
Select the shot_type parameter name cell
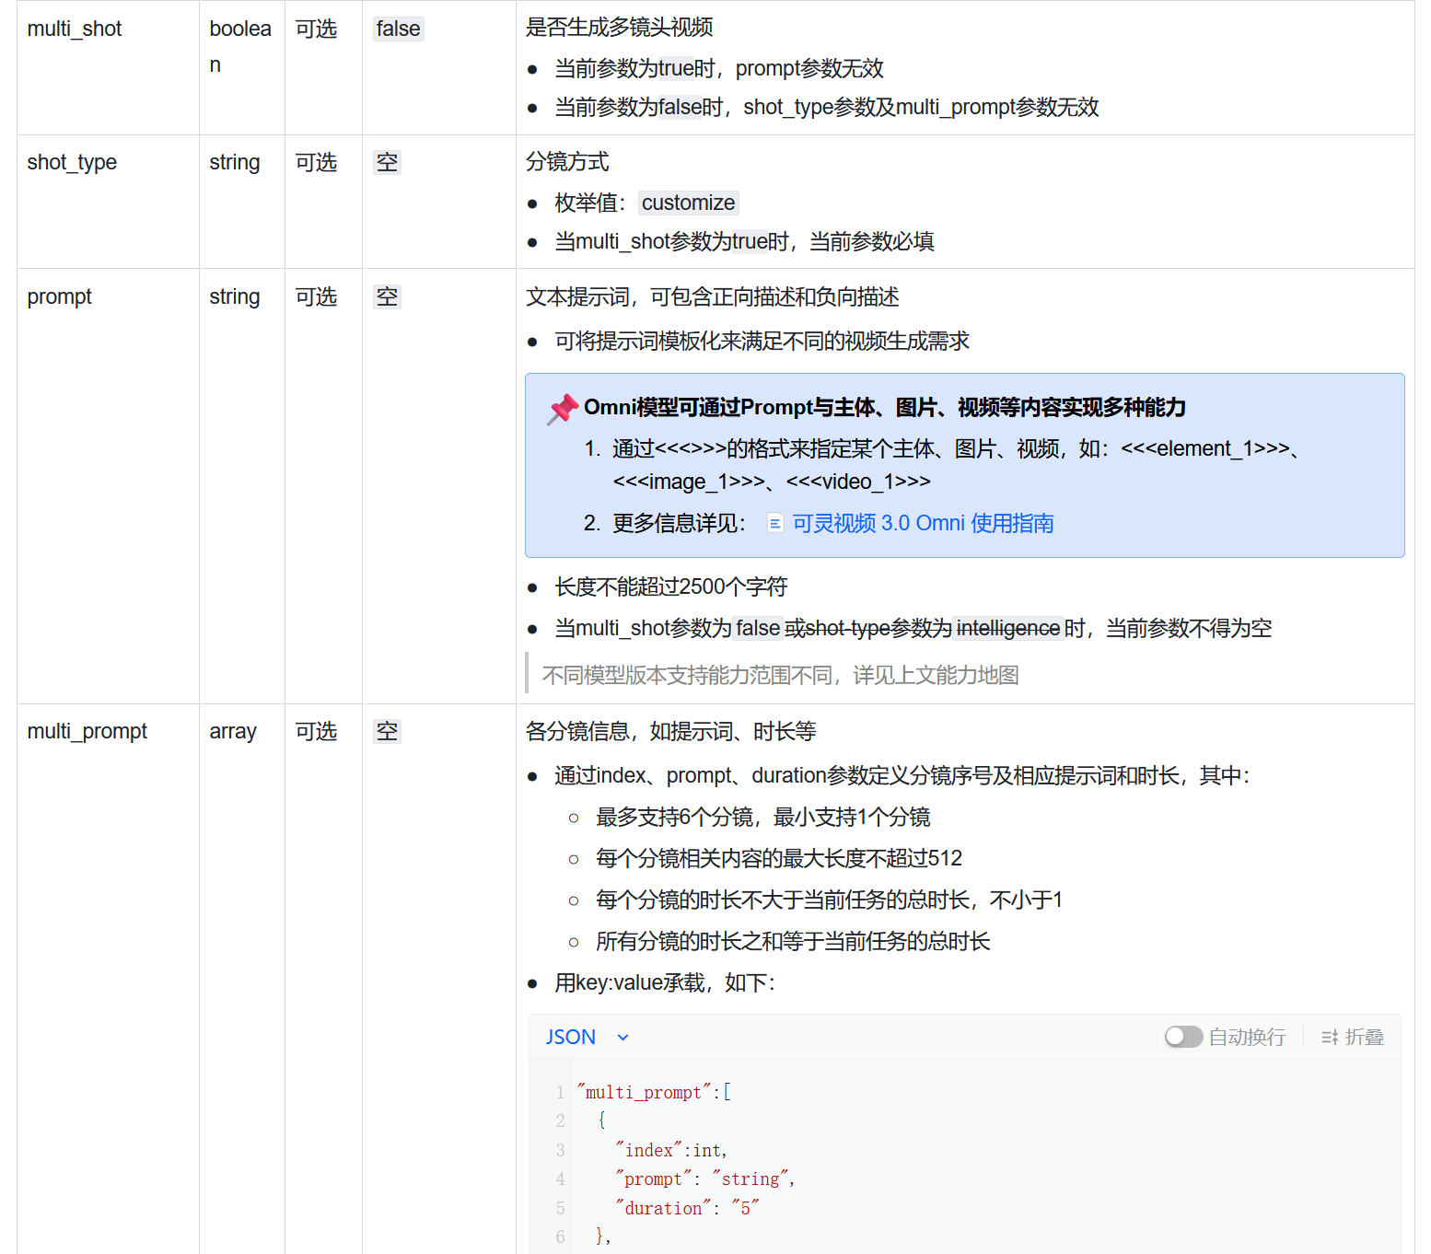(x=72, y=163)
